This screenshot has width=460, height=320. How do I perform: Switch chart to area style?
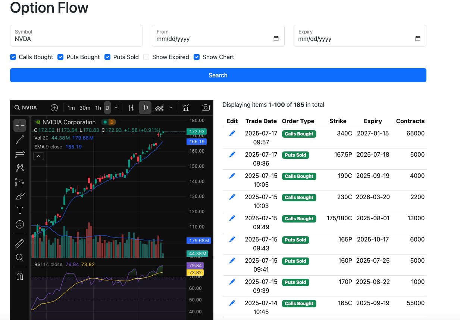pyautogui.click(x=159, y=108)
